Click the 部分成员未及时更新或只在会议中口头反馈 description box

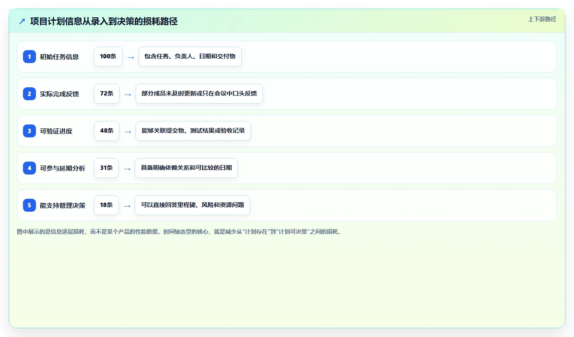(x=199, y=94)
